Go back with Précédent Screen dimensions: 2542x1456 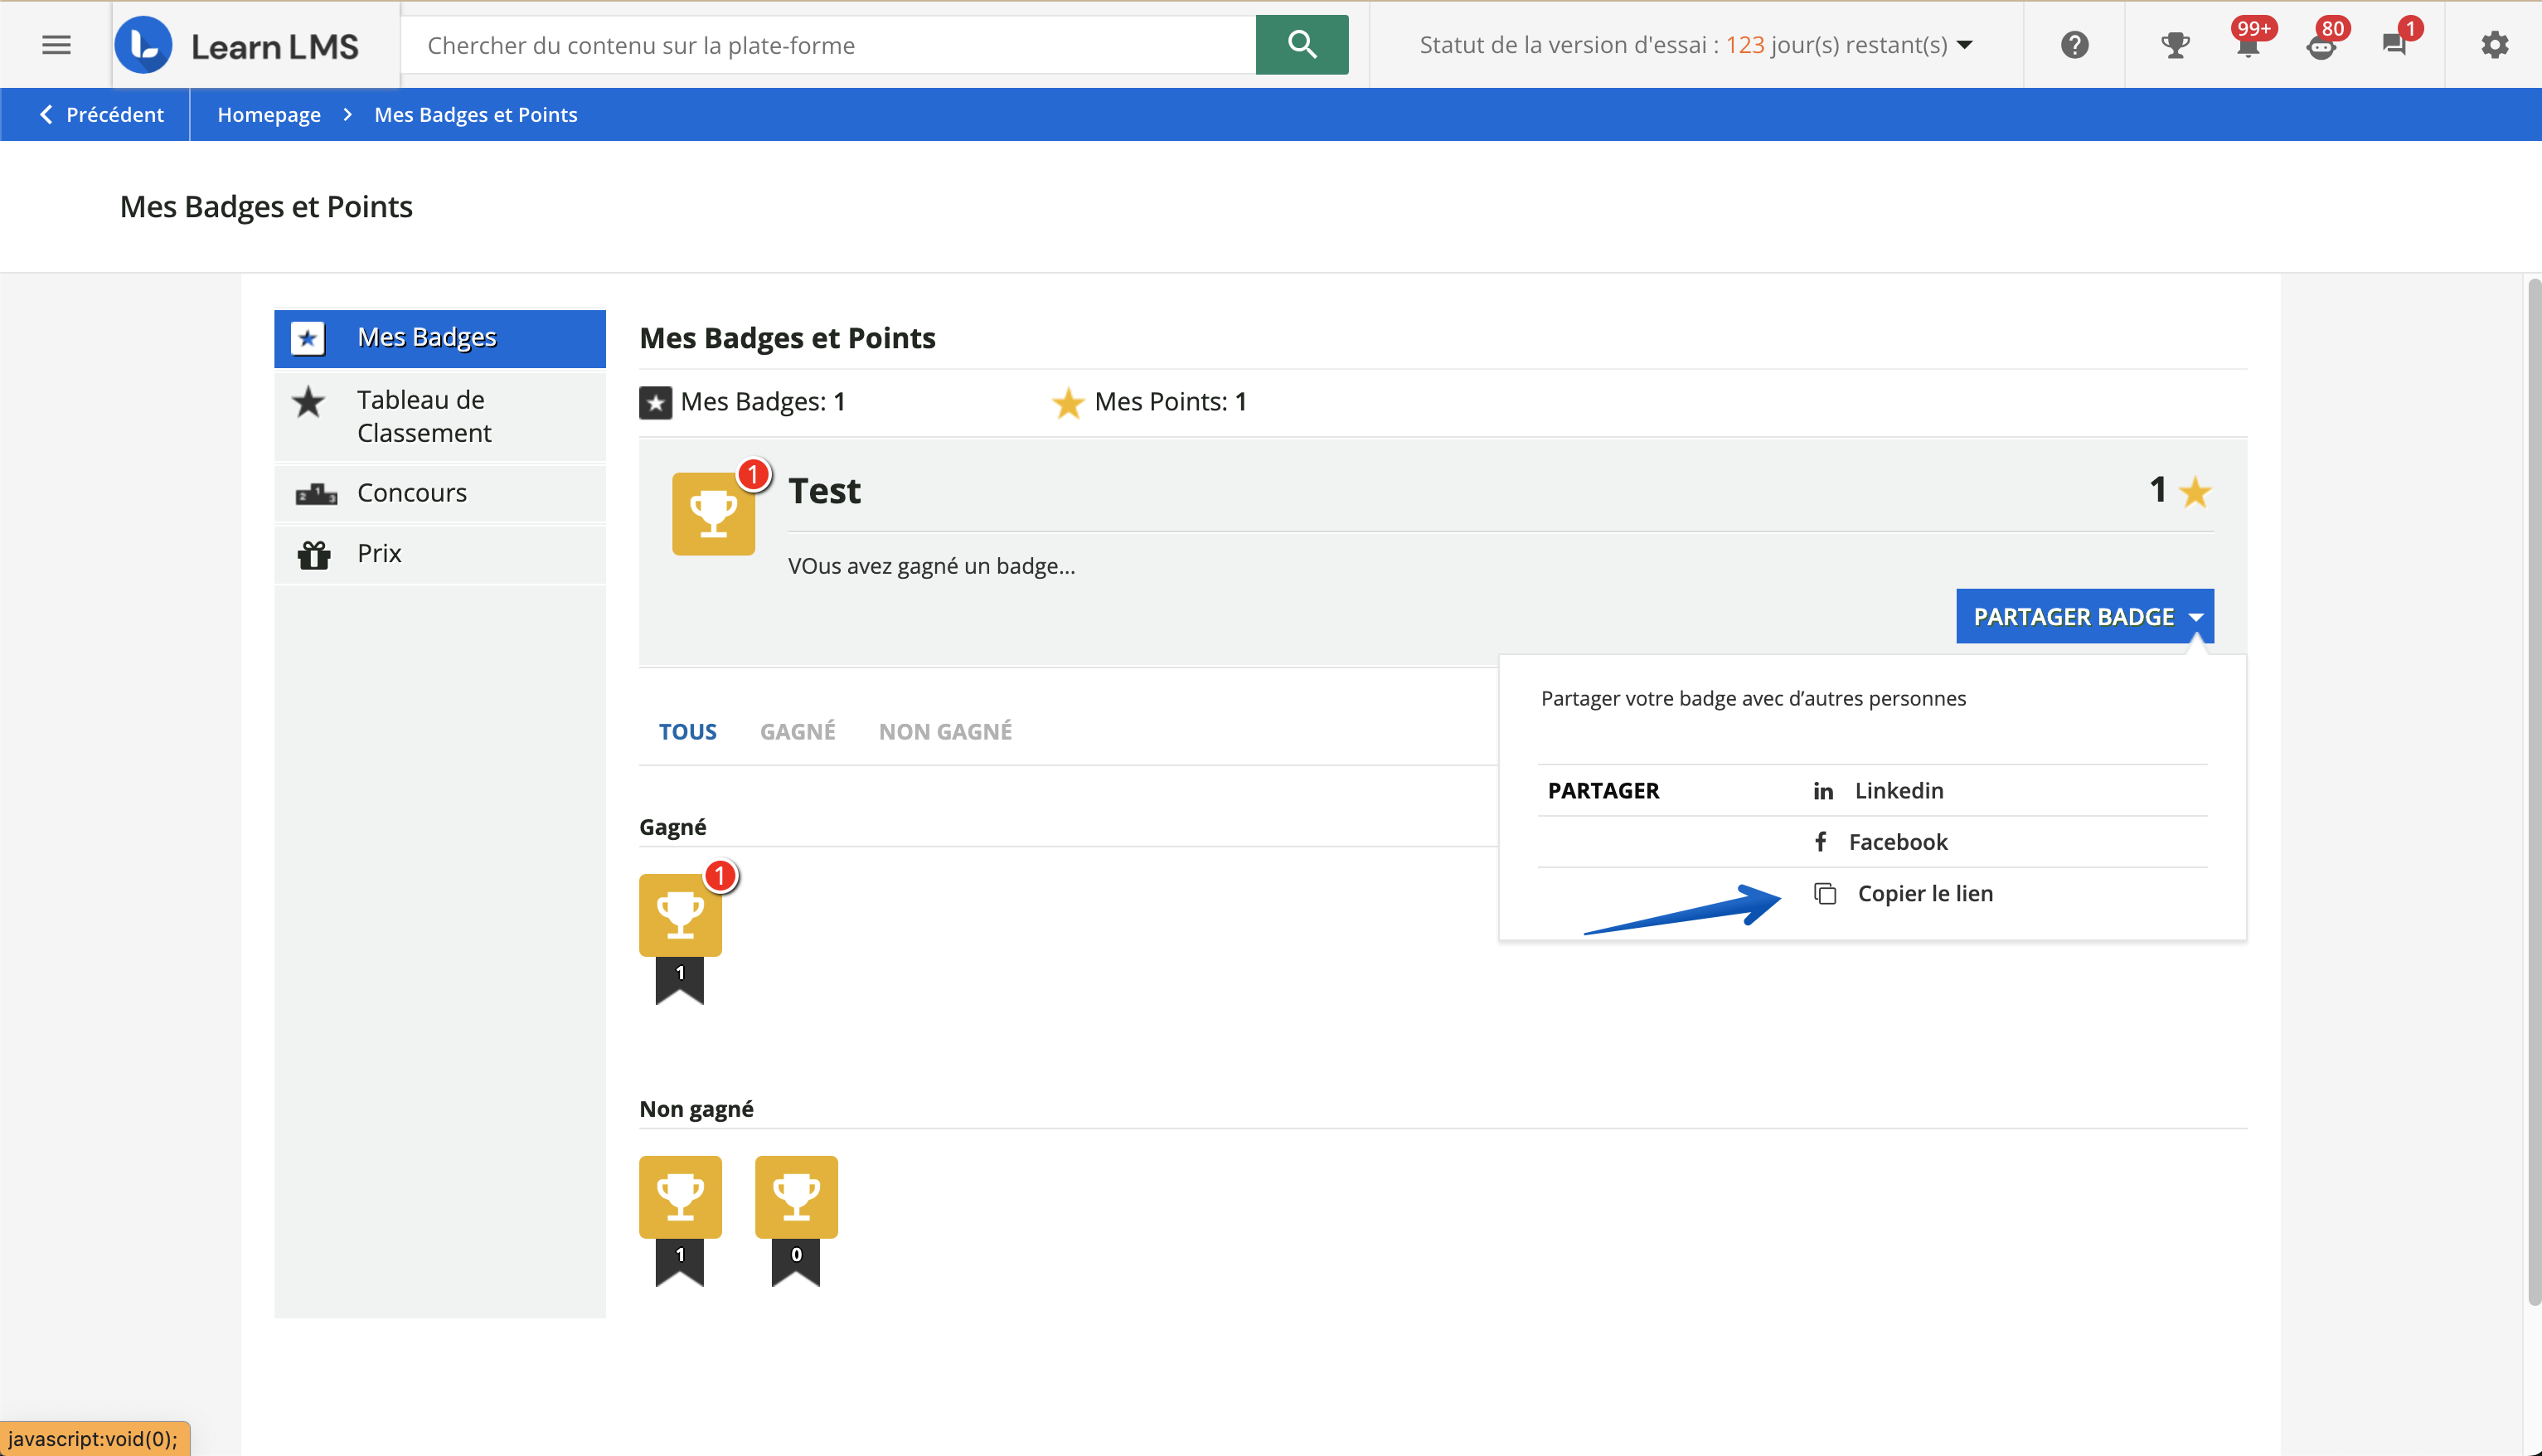click(101, 114)
